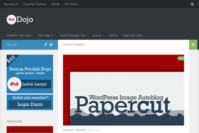Image resolution: width=199 pixels, height=133 pixels.
Task: Expand the Android Wallpaper App dropdown
Action: [x=73, y=35]
